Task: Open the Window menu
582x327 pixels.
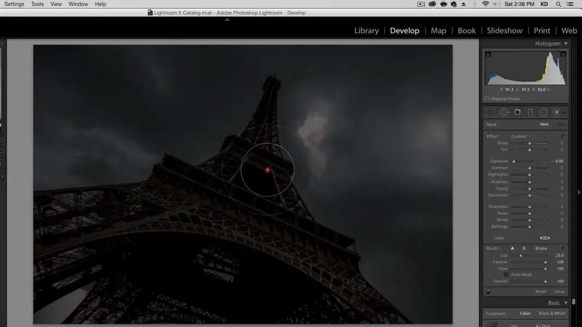Action: [x=78, y=4]
